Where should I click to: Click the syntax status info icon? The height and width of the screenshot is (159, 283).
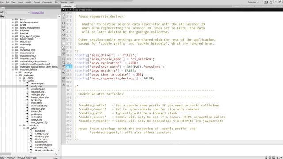tap(73, 10)
